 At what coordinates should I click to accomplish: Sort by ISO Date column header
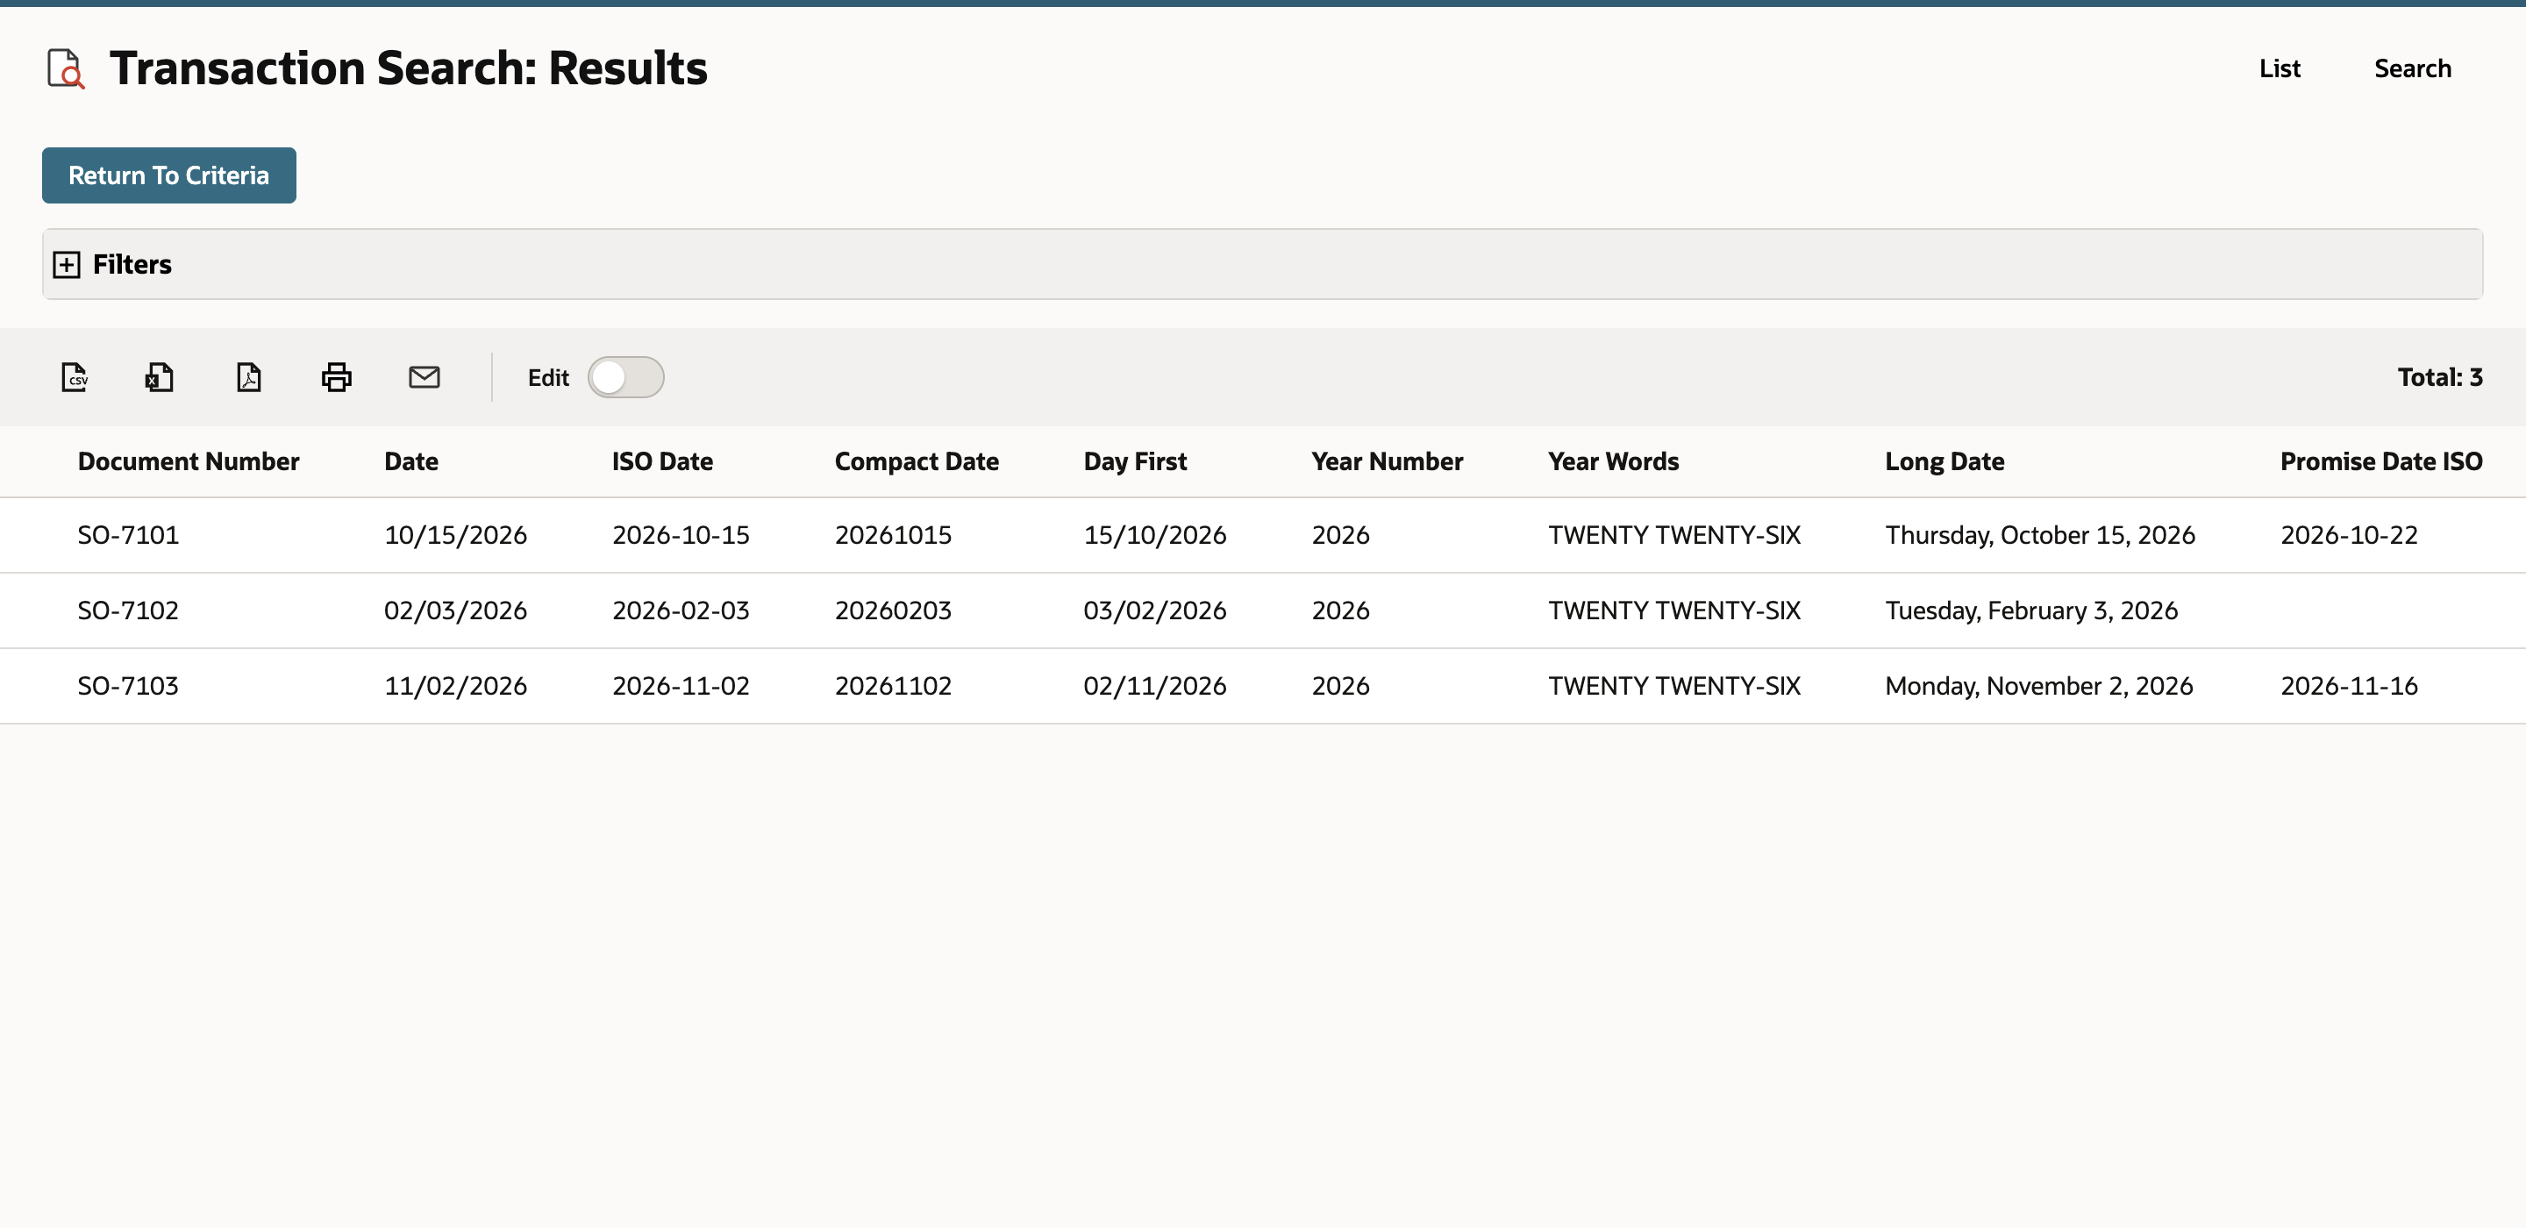(x=662, y=461)
